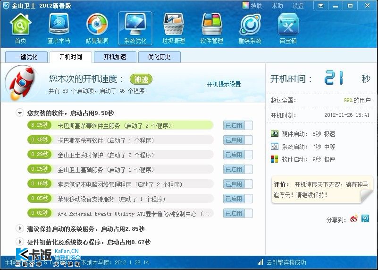The width and height of the screenshot is (378, 270).
Task: Click the 神速 speed badge
Action: click(141, 79)
